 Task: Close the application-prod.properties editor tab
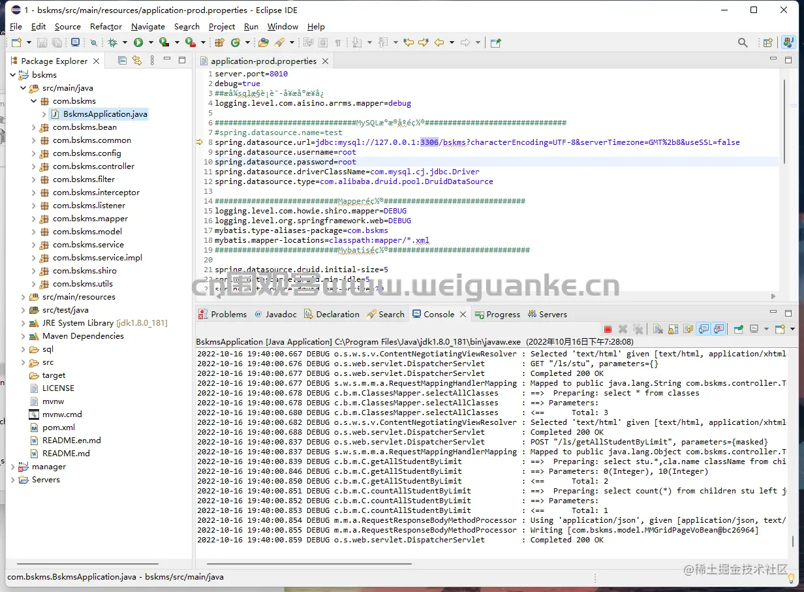point(325,61)
